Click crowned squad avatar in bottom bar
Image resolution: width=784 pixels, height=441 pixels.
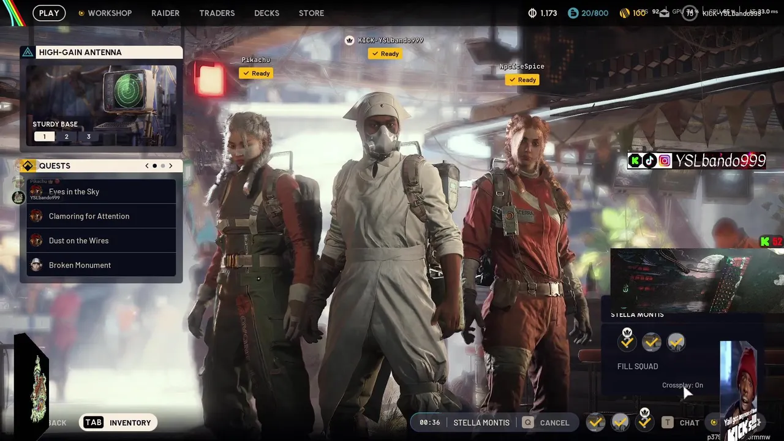(644, 421)
